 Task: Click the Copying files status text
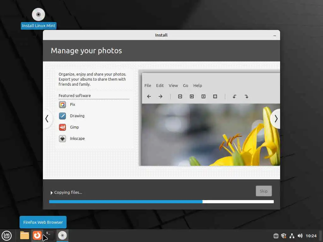(x=68, y=193)
